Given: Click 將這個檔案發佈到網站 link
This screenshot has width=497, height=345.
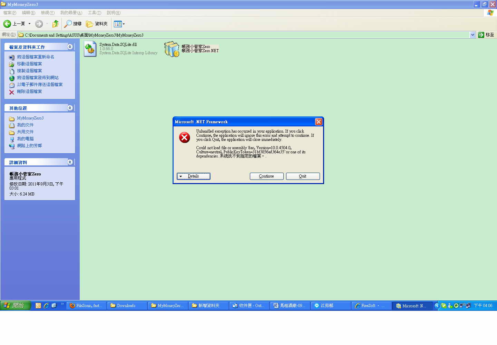Looking at the screenshot, I should (38, 78).
